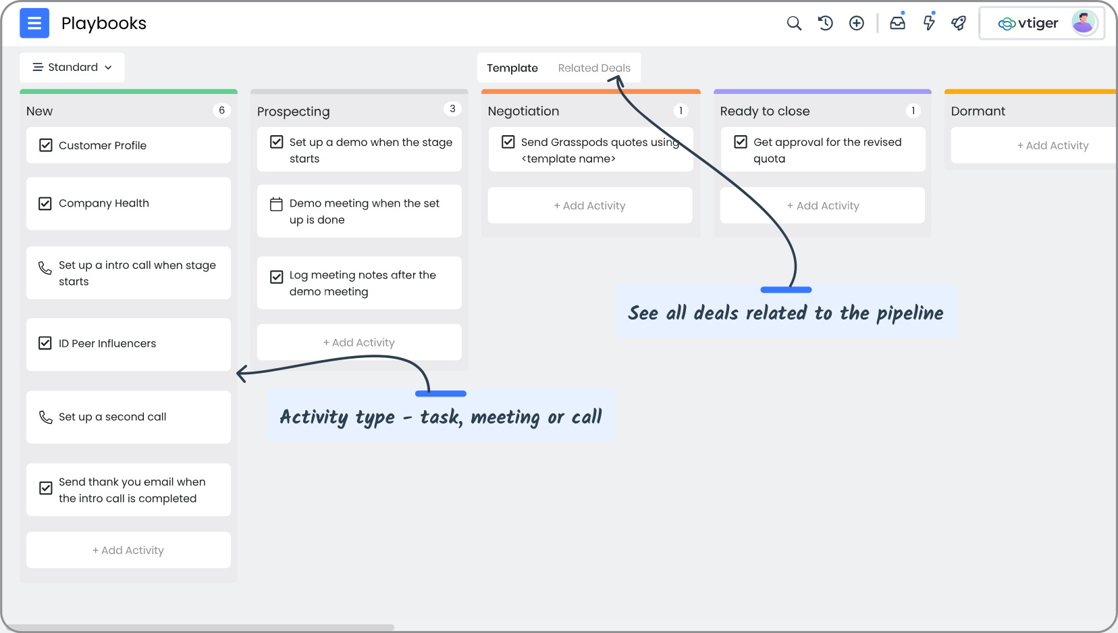
Task: Toggle the Set up a demo checkbox
Action: pyautogui.click(x=276, y=142)
